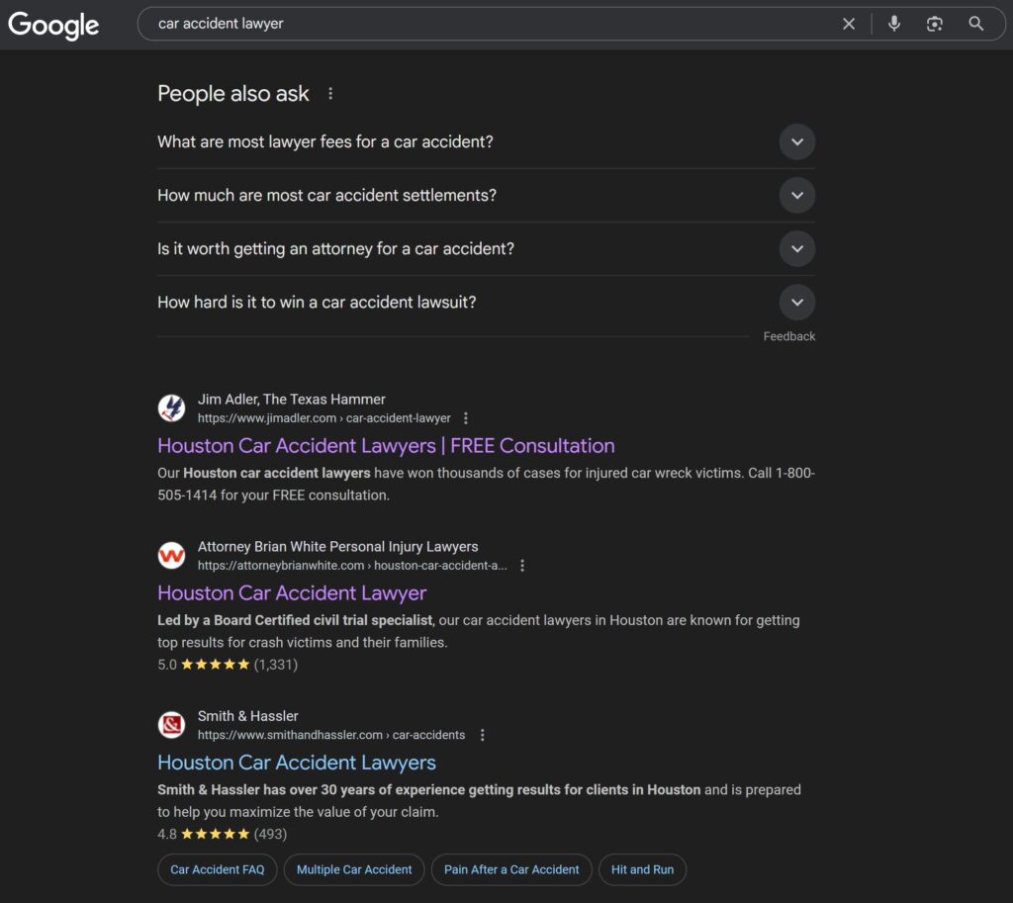Click the "Smith & Hassler" site name
The width and height of the screenshot is (1013, 903).
click(x=248, y=716)
